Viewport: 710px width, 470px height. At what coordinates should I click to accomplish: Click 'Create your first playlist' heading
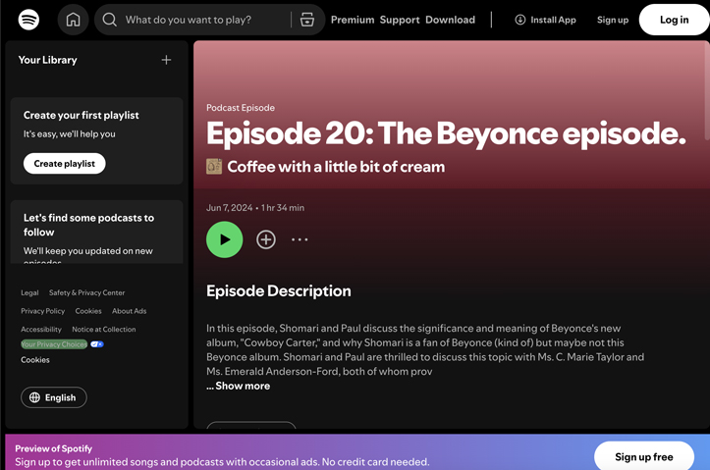click(x=82, y=115)
